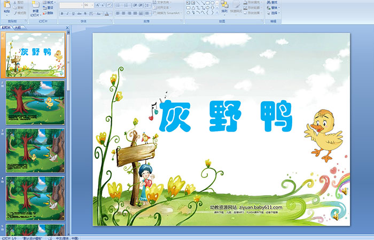Toggle italic text formatting

coord(67,13)
